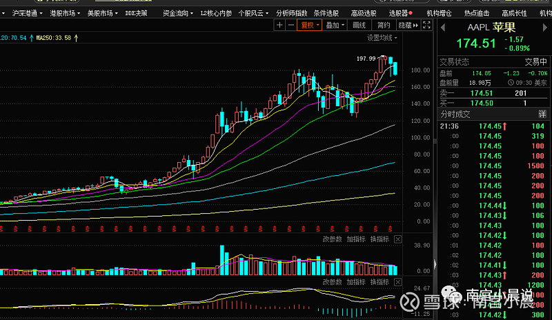Go to next stock with right arrow
The image size is (552, 320).
pyautogui.click(x=545, y=28)
